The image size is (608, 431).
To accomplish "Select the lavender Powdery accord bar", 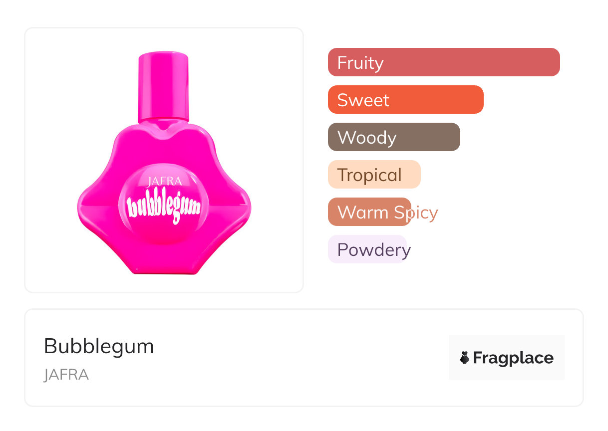I will (x=367, y=249).
